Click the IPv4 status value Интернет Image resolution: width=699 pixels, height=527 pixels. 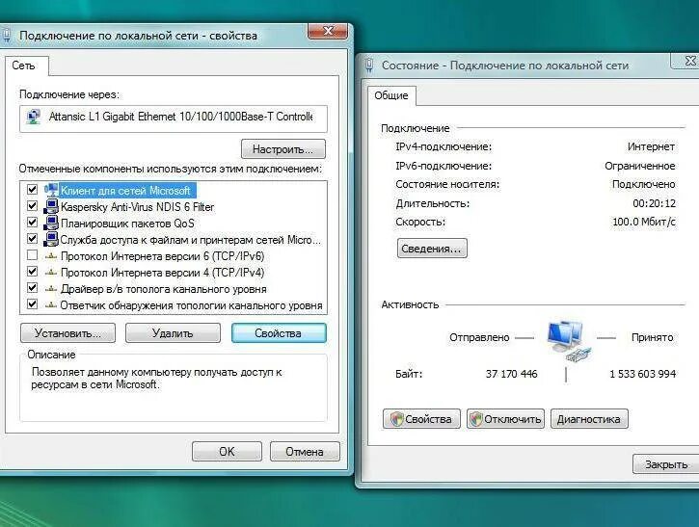click(652, 146)
